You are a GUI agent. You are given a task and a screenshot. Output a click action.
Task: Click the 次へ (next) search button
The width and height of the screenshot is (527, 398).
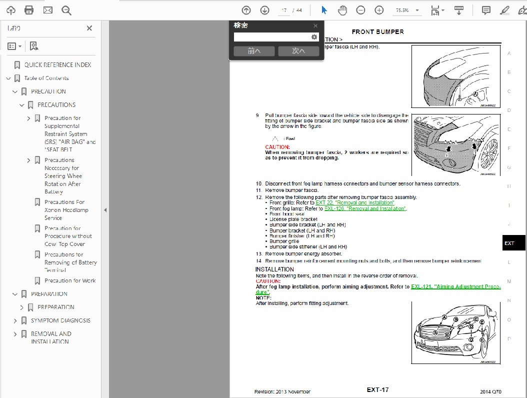coord(298,51)
